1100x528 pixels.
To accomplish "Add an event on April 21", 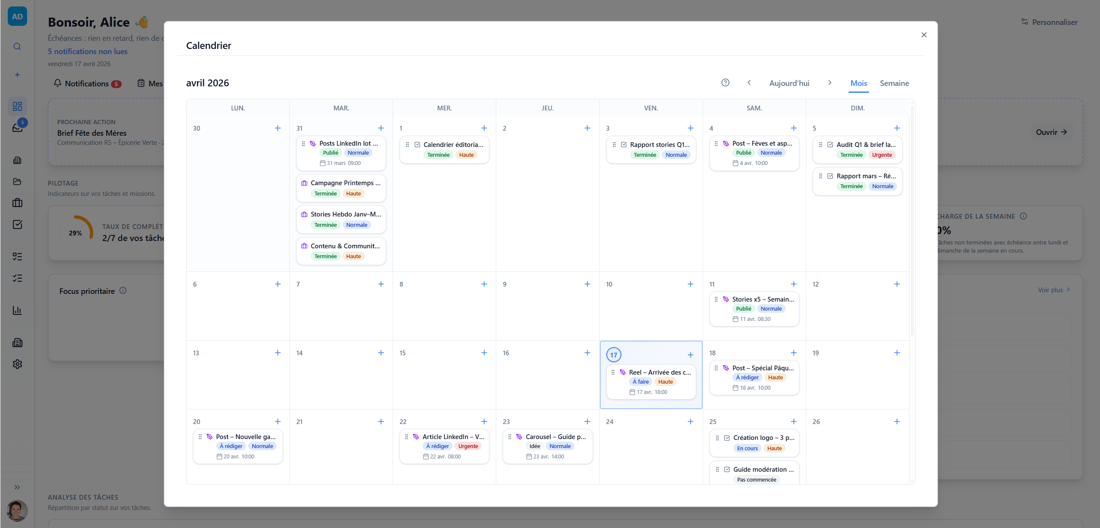I will 381,421.
